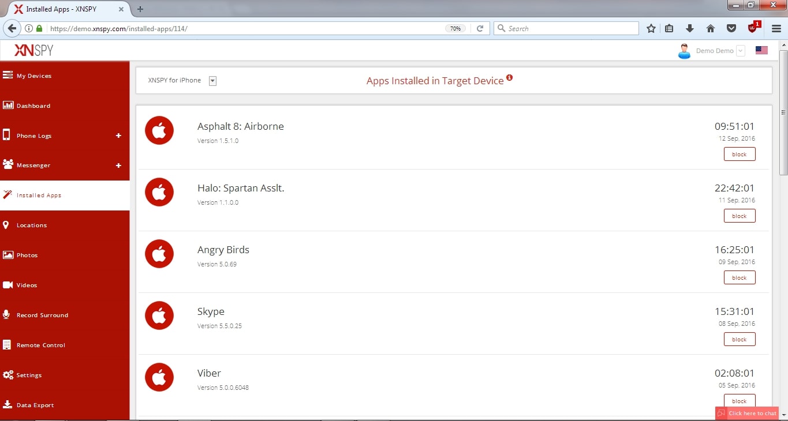The image size is (788, 421).
Task: Click the site information icon
Action: point(29,28)
